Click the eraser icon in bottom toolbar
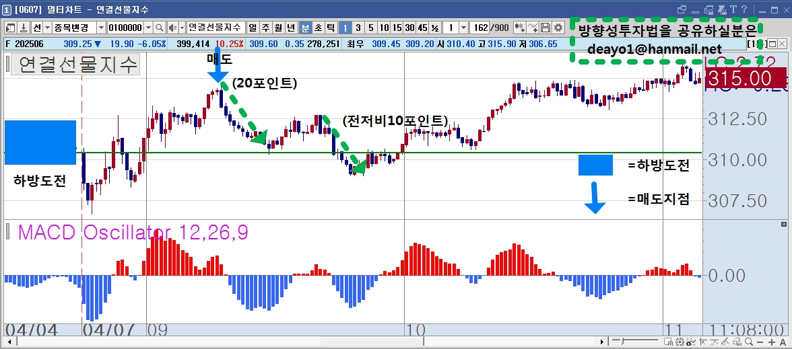Image resolution: width=792 pixels, height=349 pixels. [x=738, y=342]
